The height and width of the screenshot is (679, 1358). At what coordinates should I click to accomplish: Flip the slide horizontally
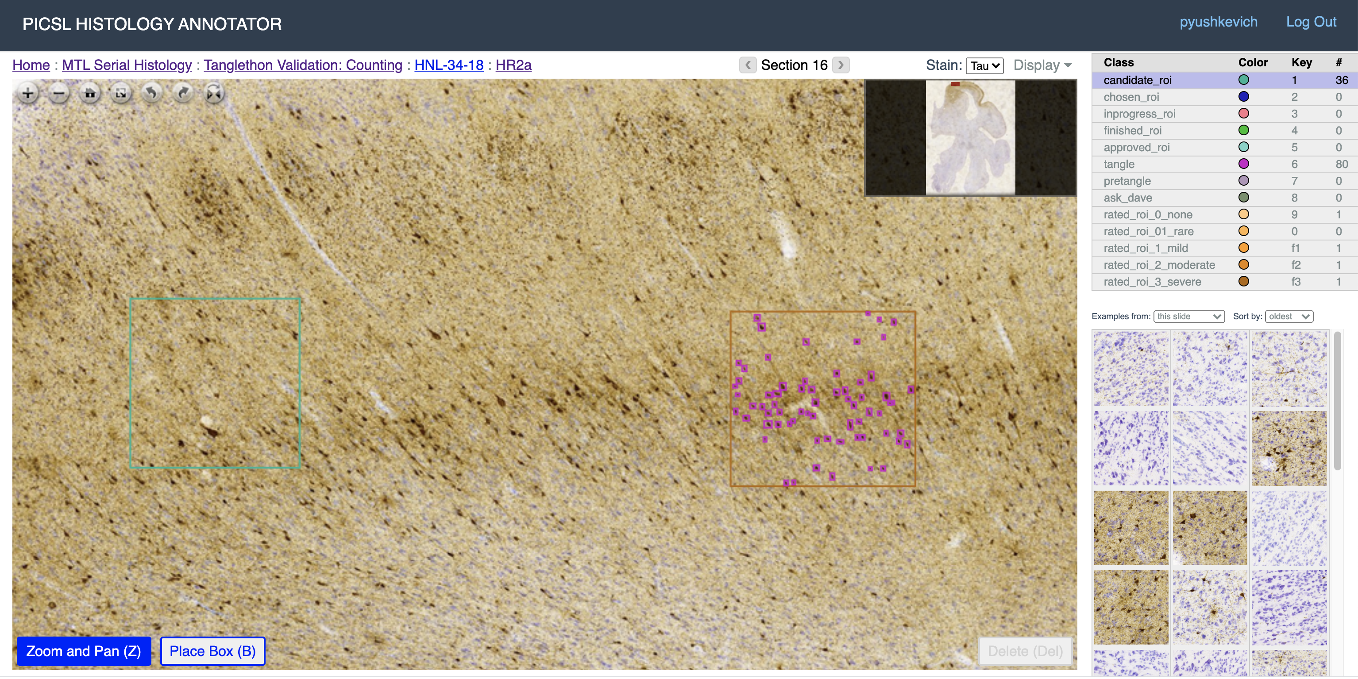pyautogui.click(x=214, y=94)
